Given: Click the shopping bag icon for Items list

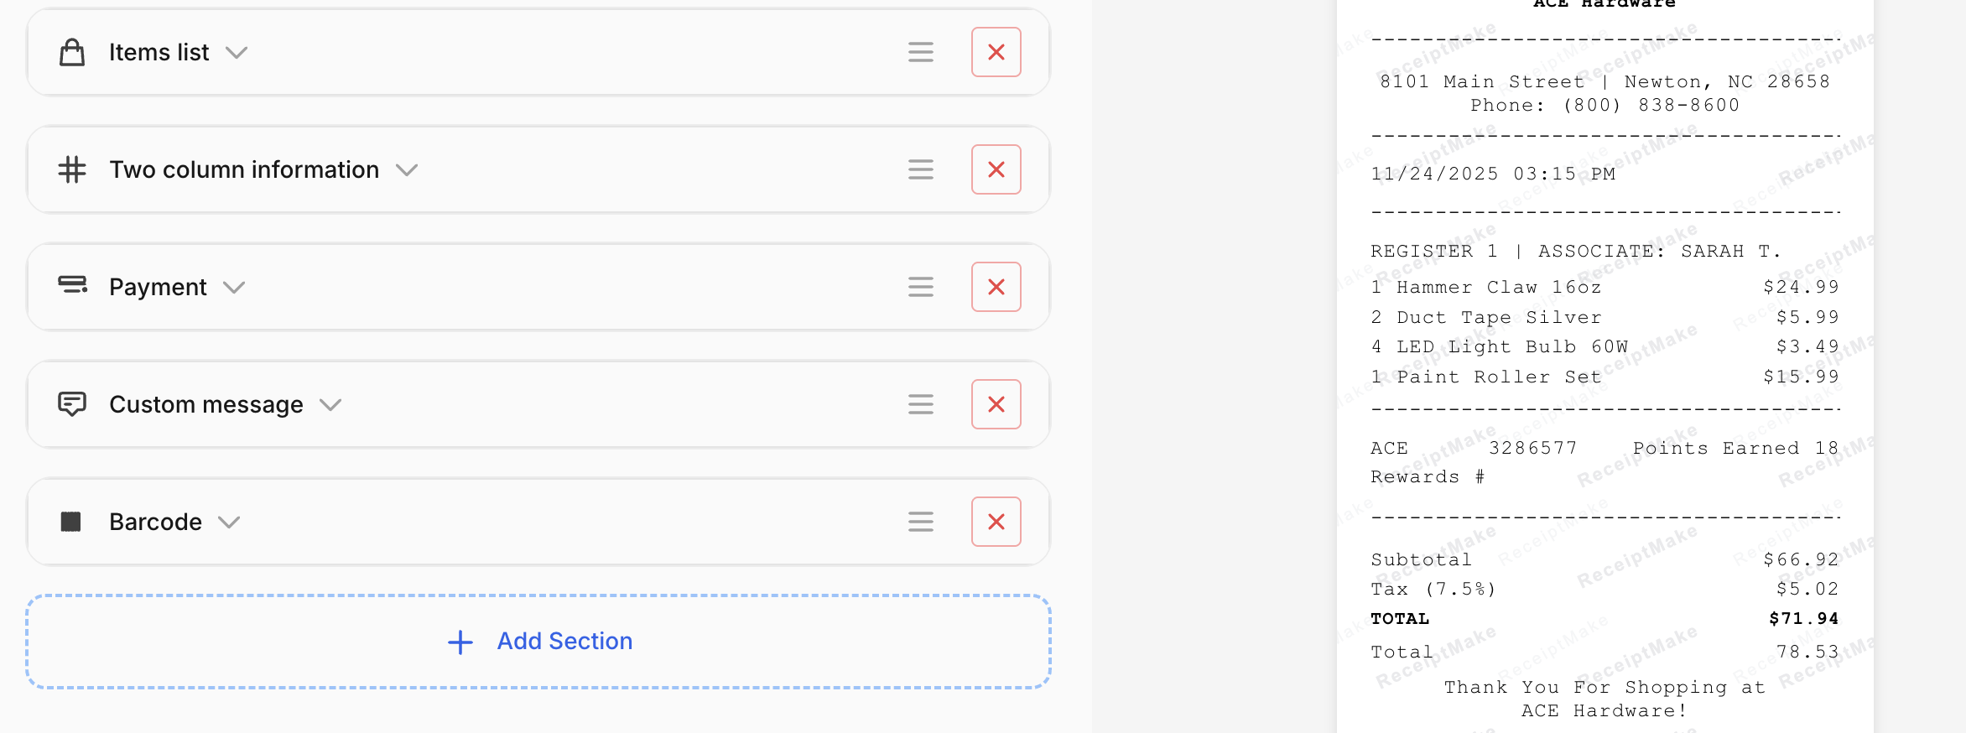Looking at the screenshot, I should pyautogui.click(x=72, y=52).
